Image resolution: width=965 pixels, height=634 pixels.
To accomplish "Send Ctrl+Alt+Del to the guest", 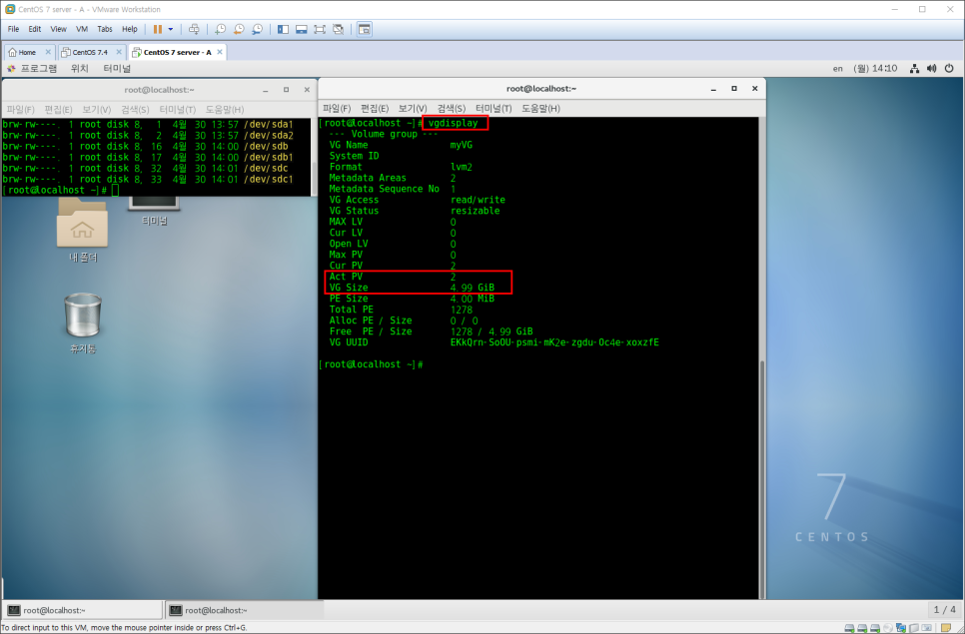I will pos(194,29).
